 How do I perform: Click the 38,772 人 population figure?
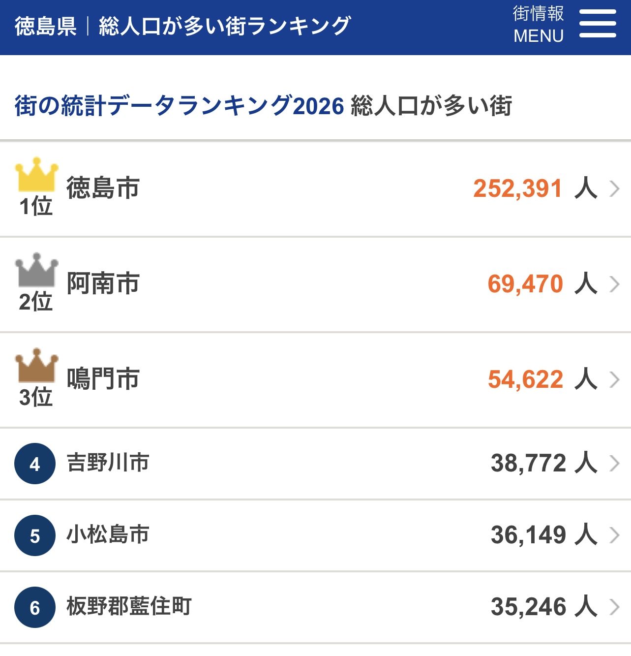pyautogui.click(x=543, y=463)
